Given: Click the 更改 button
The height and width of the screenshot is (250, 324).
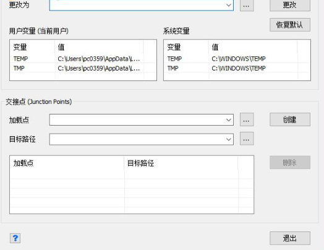Looking at the screenshot, I should [290, 5].
